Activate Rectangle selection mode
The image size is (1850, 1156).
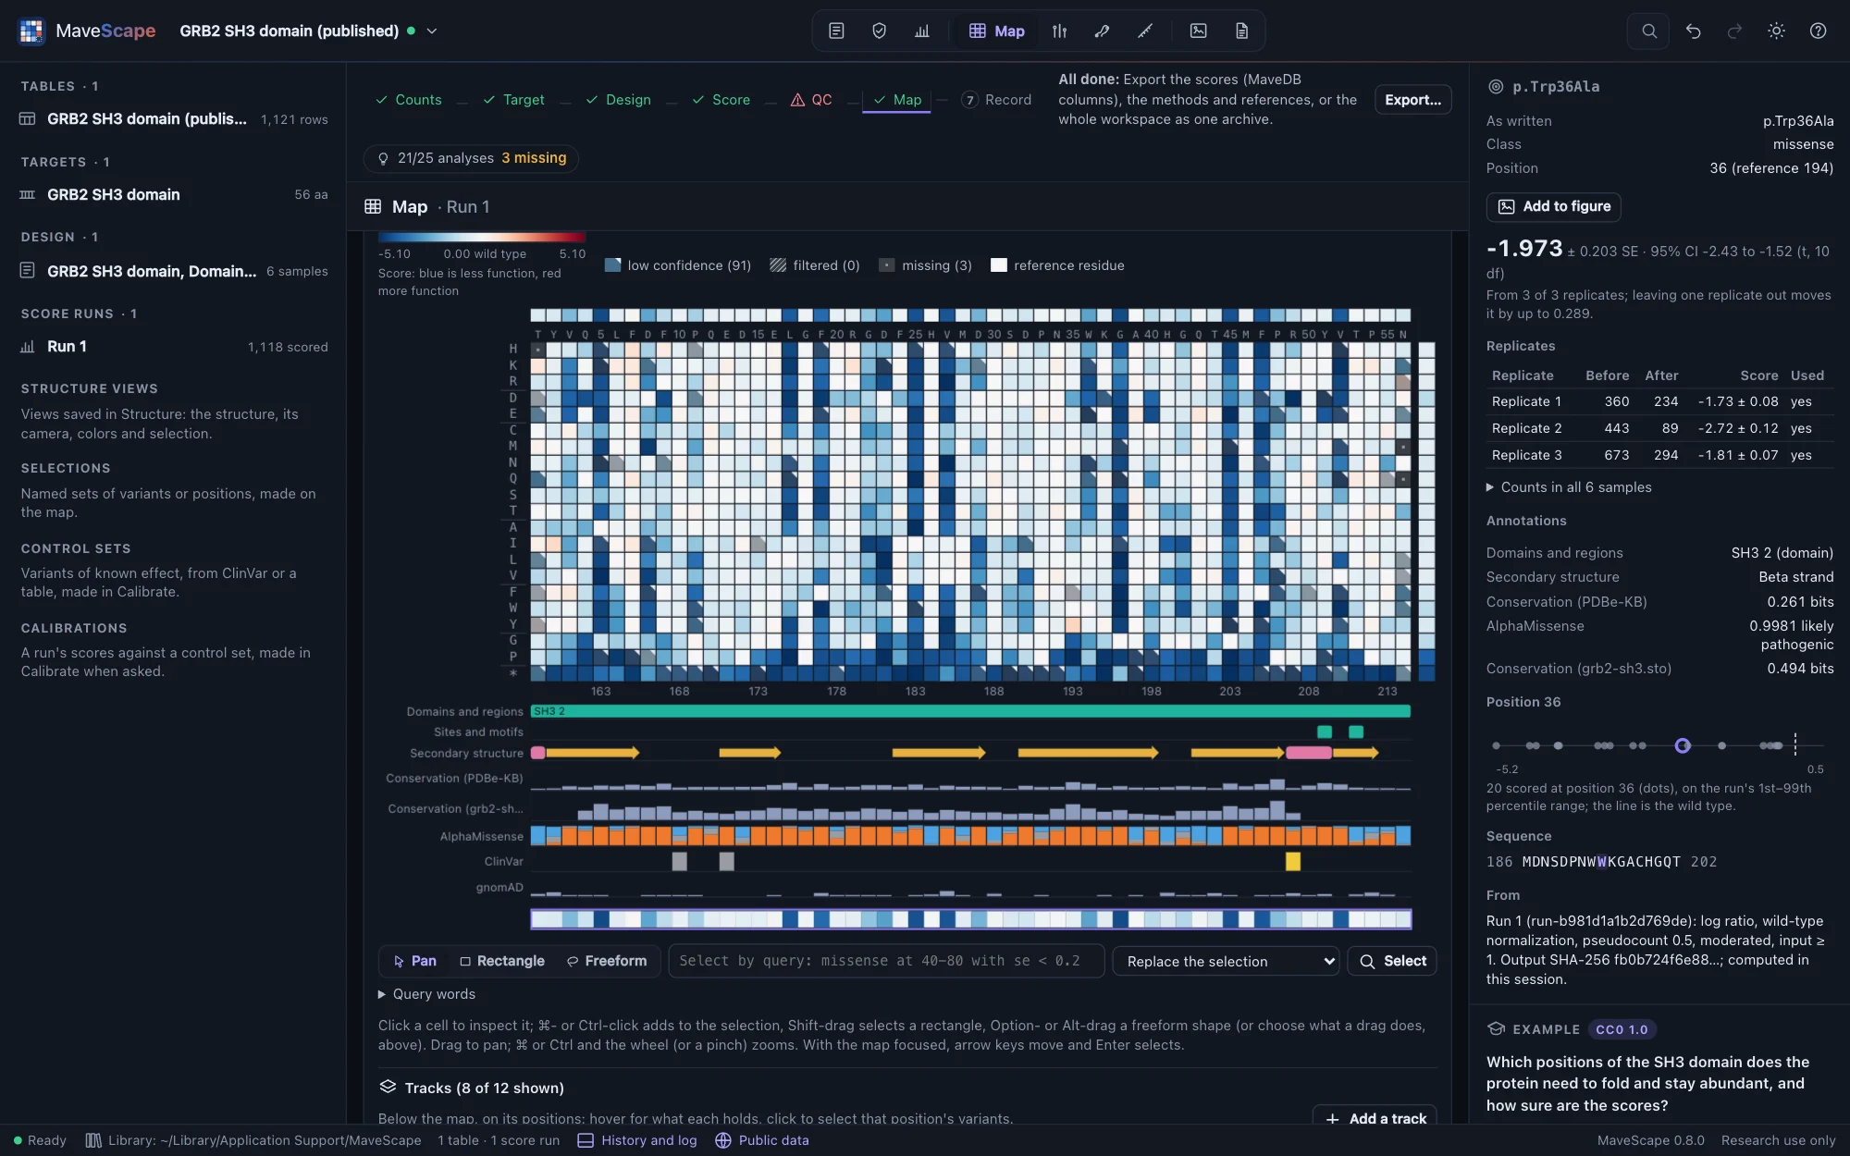click(x=502, y=961)
